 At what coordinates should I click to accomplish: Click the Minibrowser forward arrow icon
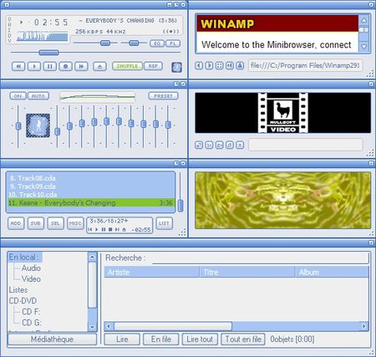click(x=209, y=65)
